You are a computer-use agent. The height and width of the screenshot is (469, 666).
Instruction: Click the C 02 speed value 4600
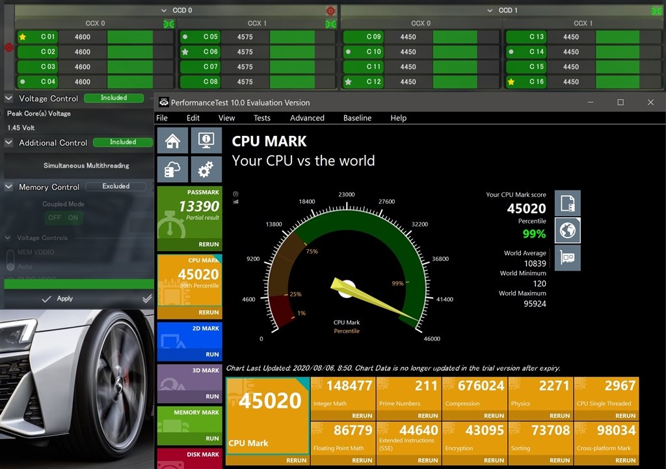(x=83, y=52)
